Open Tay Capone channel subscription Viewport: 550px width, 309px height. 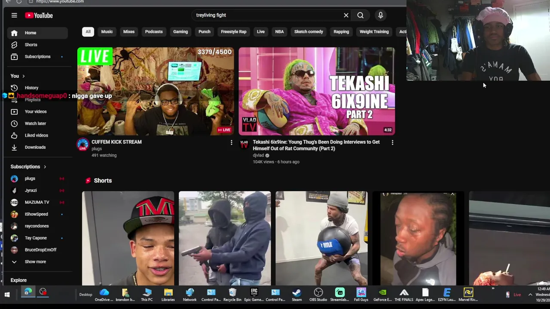click(x=37, y=238)
